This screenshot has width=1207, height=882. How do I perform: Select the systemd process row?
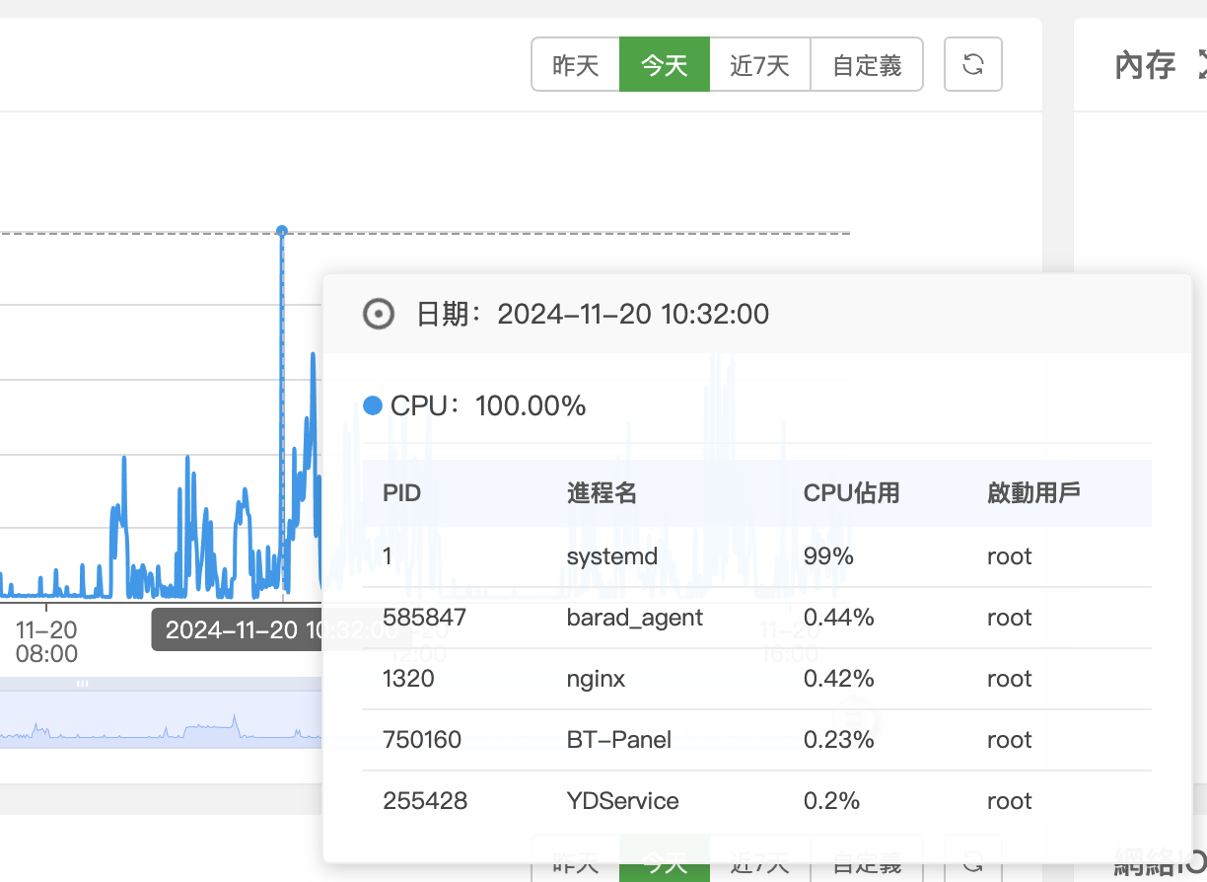(x=757, y=556)
